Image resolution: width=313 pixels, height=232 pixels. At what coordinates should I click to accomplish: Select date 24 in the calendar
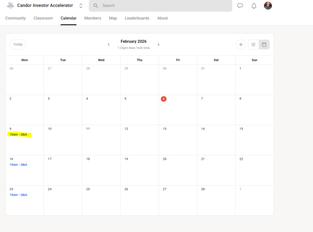(50, 189)
